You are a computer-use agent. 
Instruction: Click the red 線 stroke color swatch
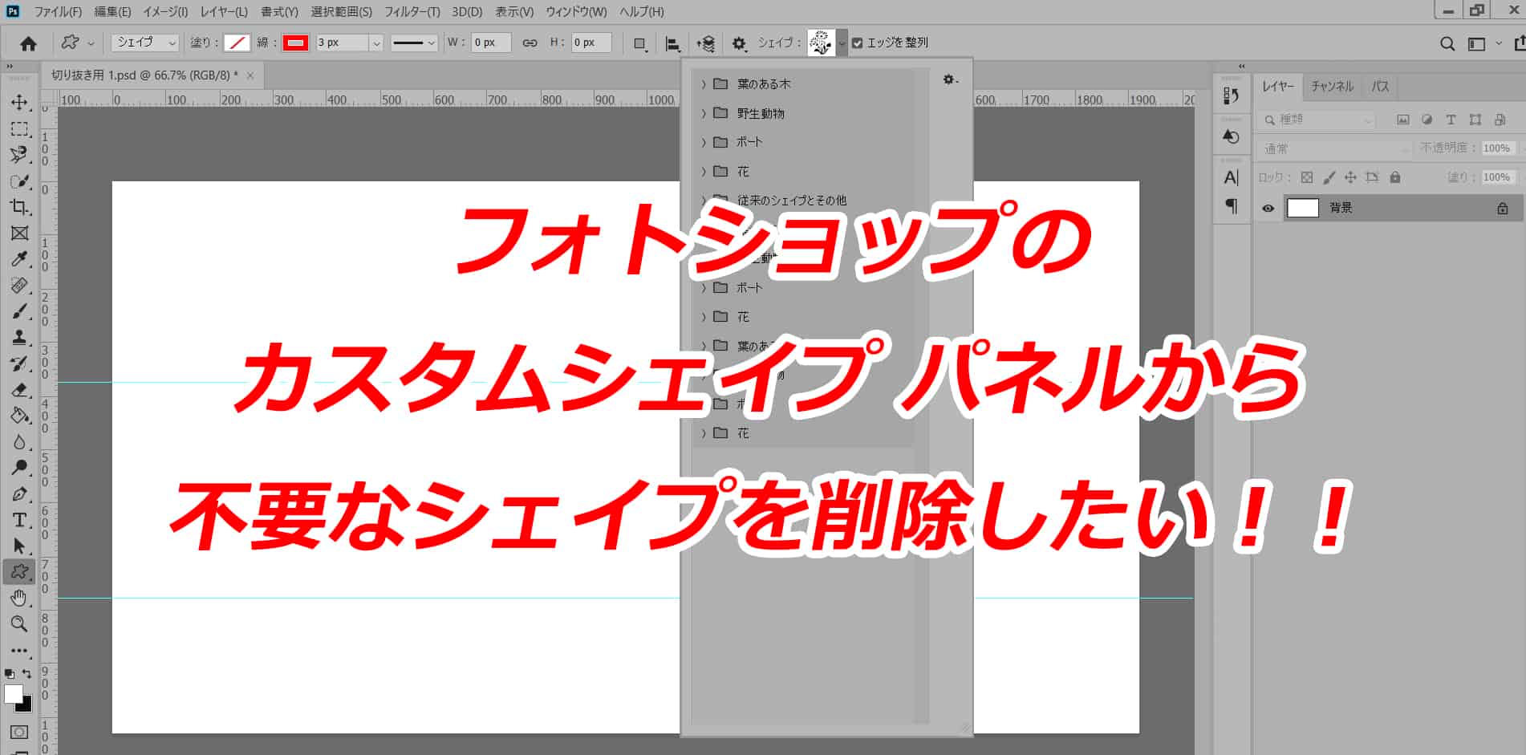tap(295, 43)
